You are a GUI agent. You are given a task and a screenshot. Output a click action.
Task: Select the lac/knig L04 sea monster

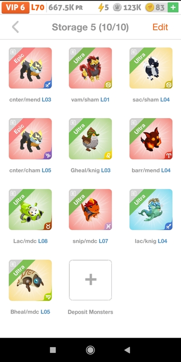[151, 210]
